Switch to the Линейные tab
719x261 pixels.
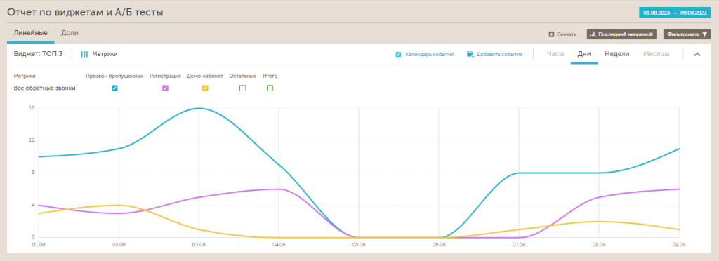[30, 33]
